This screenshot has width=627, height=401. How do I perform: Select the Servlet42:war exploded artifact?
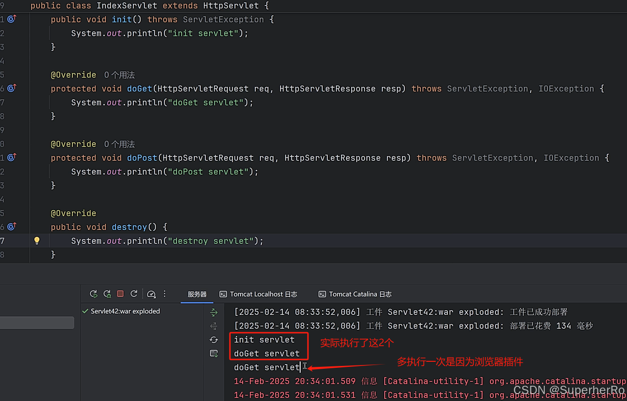(121, 311)
